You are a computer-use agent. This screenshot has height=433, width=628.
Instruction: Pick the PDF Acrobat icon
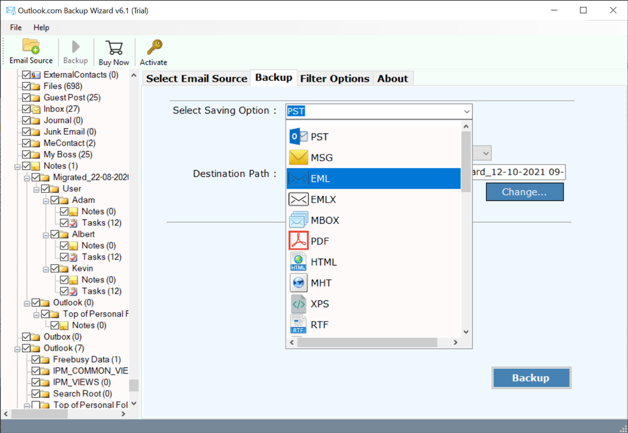[298, 241]
